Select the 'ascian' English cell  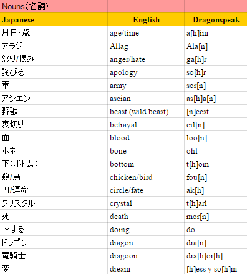[146, 98]
